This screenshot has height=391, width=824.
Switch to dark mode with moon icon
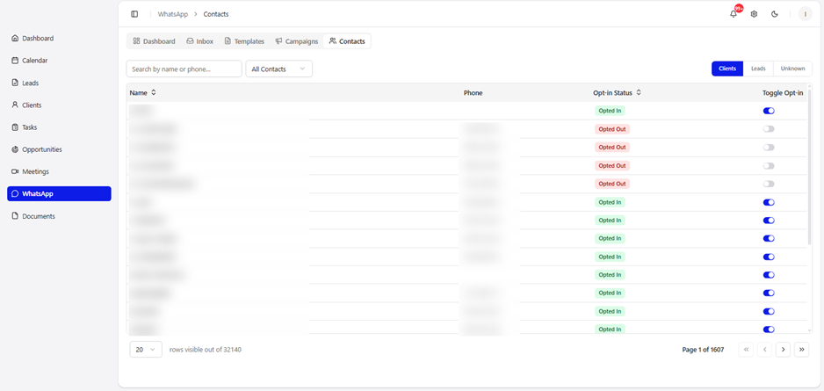point(775,14)
